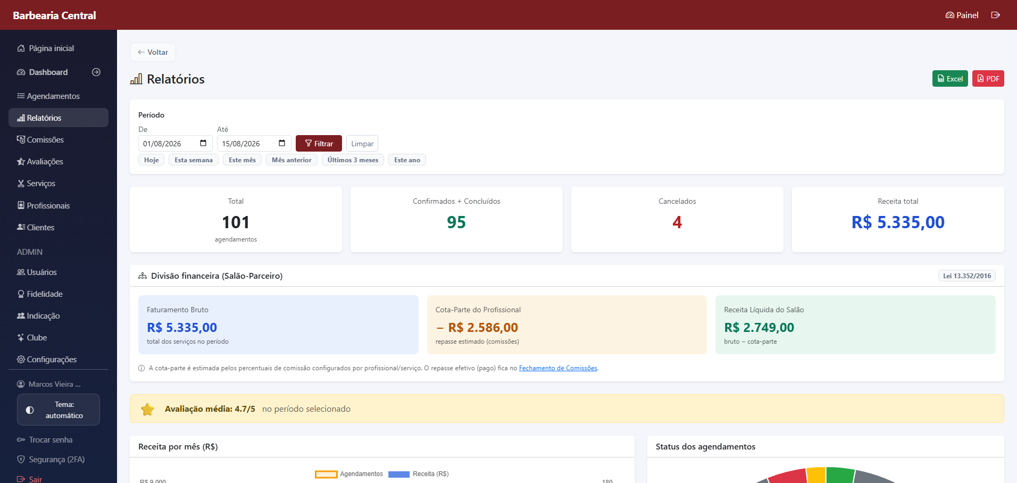Click the Receita Líquida value R$ 2.749,00
The image size is (1017, 483).
(759, 328)
